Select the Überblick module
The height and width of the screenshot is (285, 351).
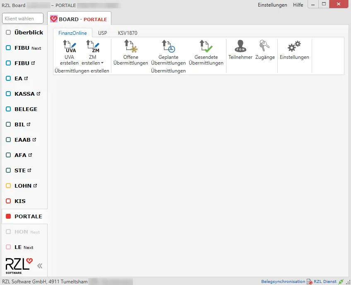(24, 32)
